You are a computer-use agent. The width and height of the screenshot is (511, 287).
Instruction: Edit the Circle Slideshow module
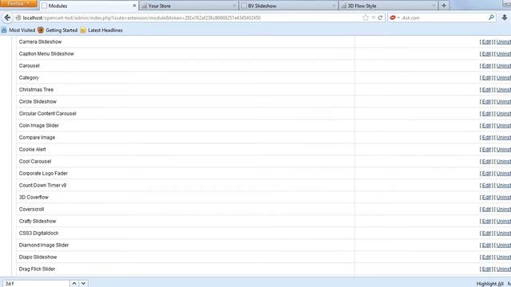[486, 102]
